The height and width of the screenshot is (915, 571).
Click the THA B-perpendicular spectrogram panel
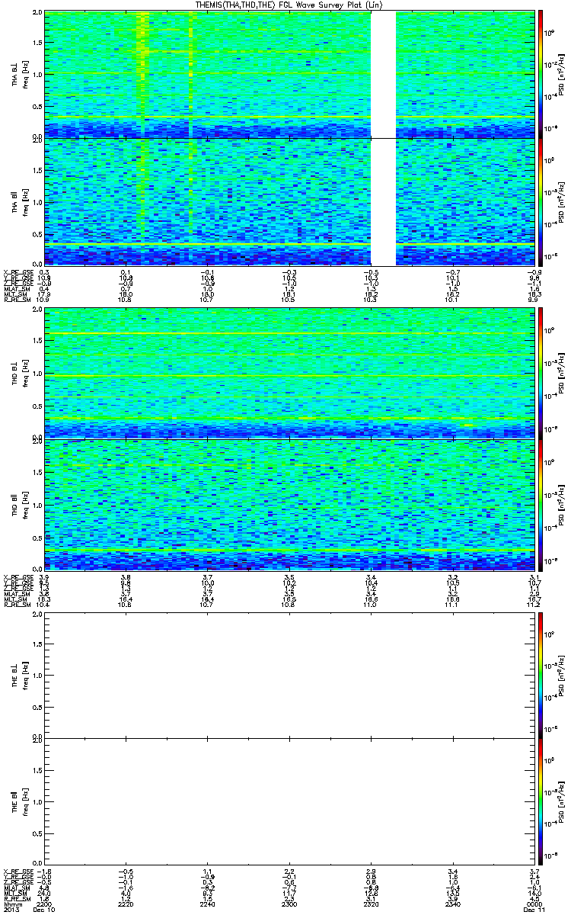click(289, 75)
